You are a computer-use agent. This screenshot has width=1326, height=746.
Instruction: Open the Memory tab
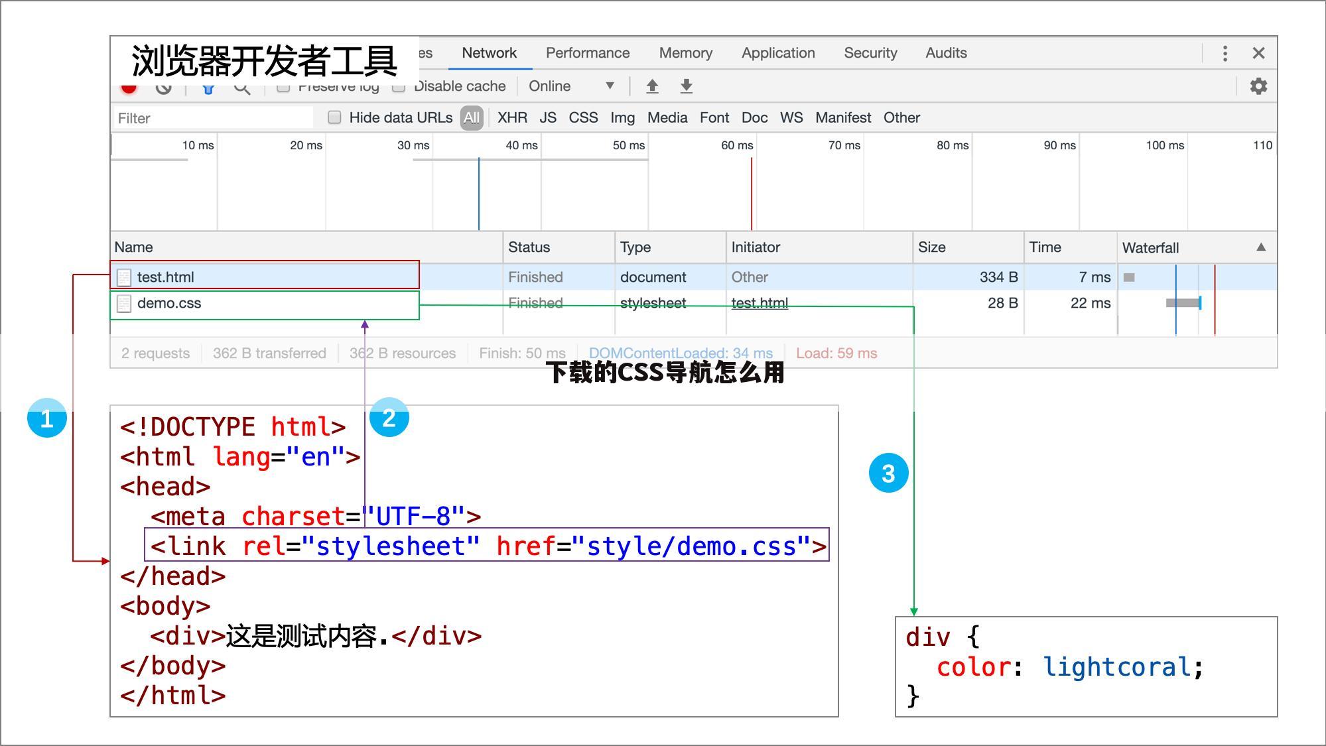pos(686,53)
